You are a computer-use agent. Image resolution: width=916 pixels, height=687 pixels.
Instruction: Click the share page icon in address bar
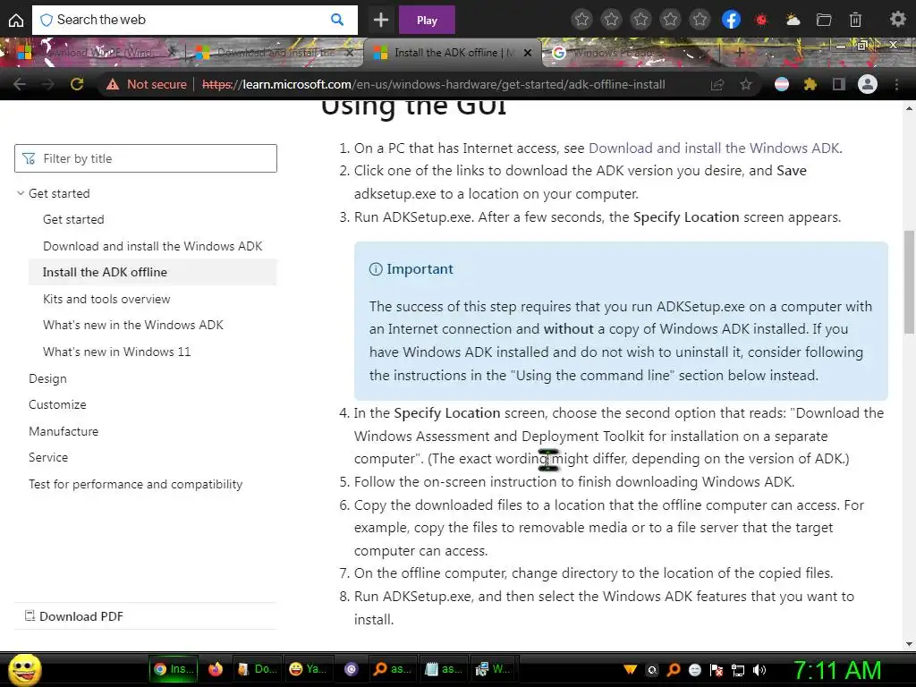coord(717,85)
